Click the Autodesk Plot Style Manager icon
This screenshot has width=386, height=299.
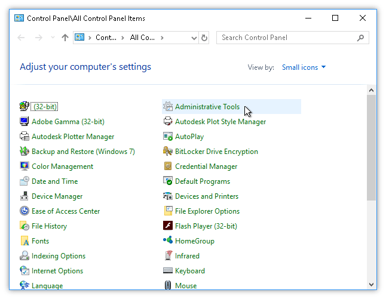coord(168,122)
